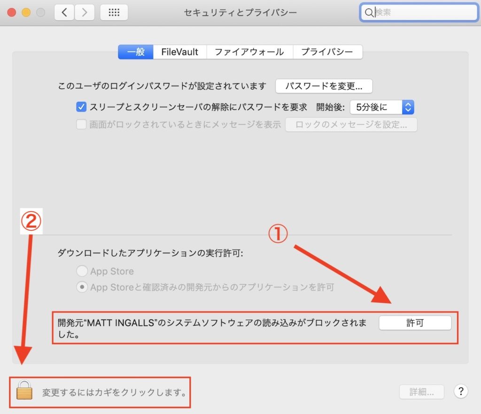Screen dimensions: 481x414
Task: Open the help question mark button
Action: [x=461, y=391]
